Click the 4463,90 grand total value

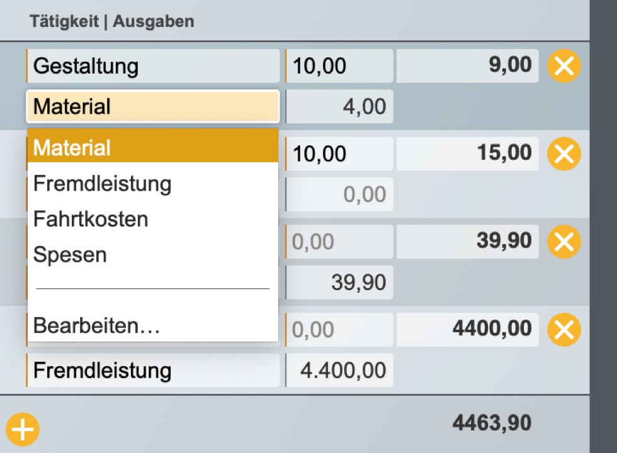tap(492, 423)
